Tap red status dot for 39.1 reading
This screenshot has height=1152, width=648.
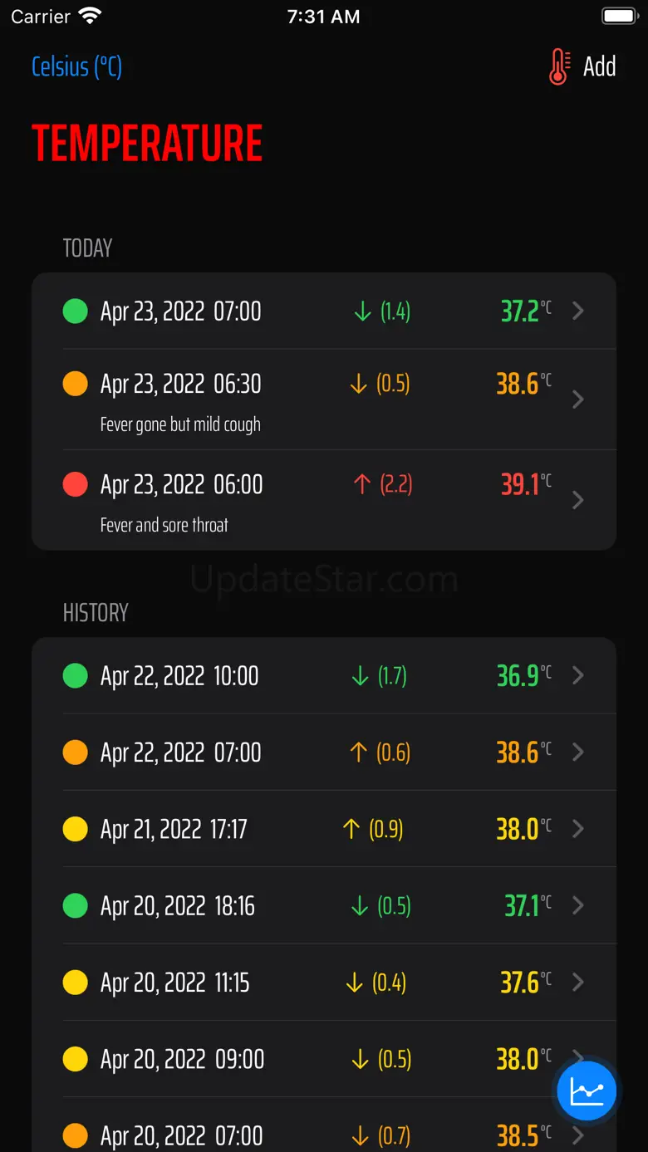pos(76,484)
